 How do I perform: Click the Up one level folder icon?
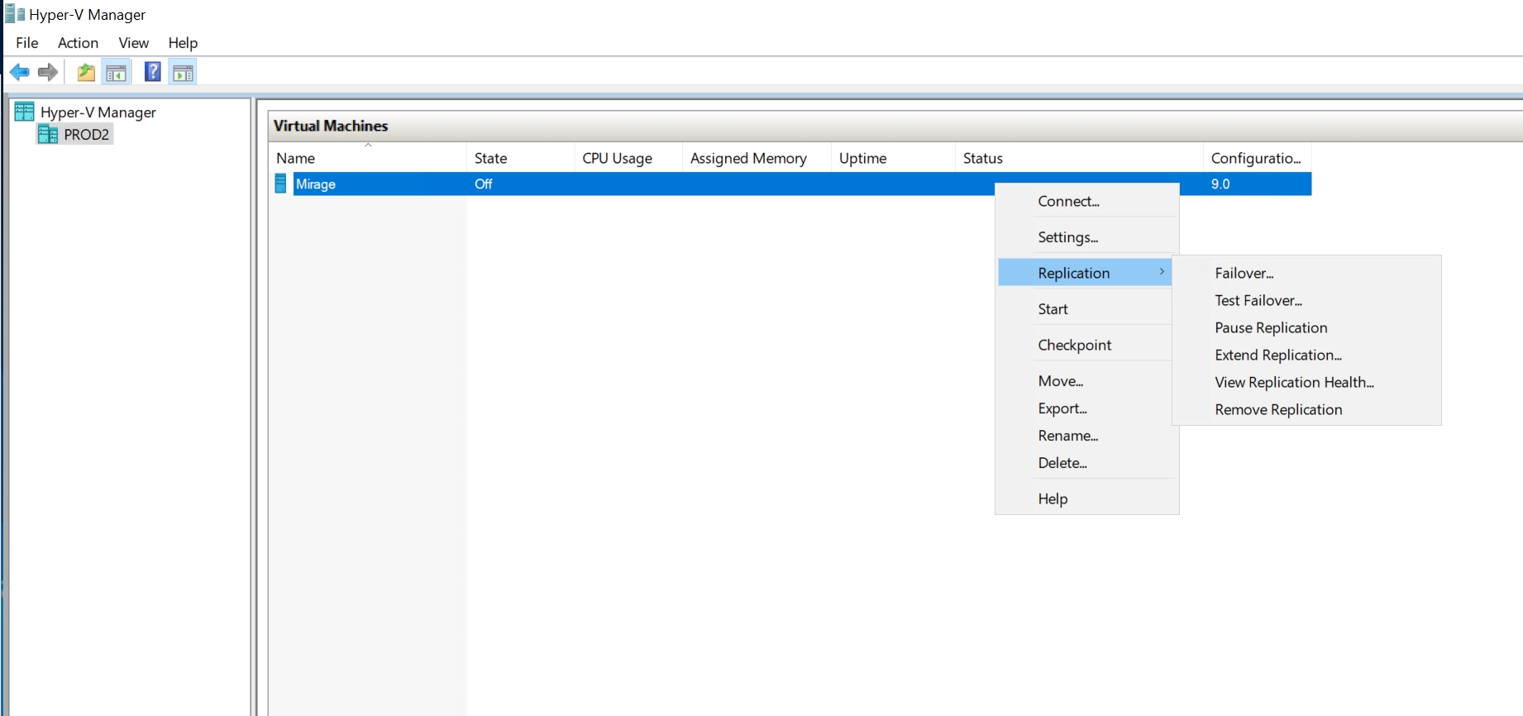click(86, 73)
